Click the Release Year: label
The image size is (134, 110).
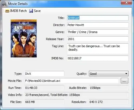(x=55, y=39)
